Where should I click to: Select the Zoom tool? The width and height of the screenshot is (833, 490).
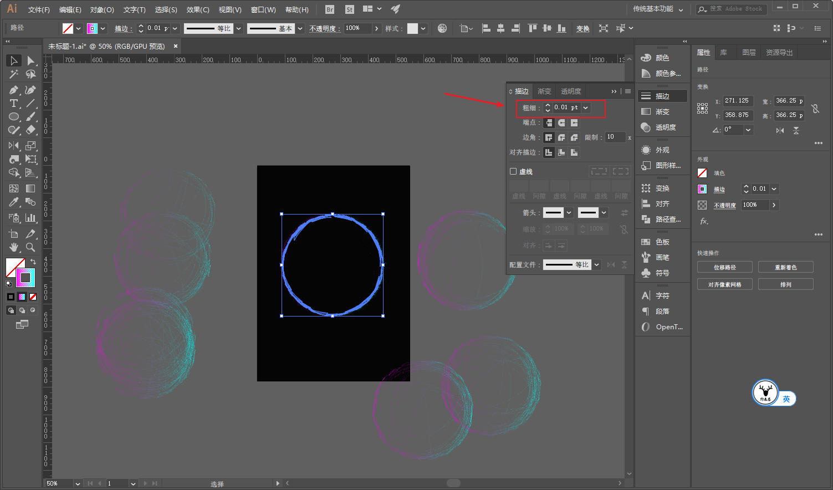click(x=30, y=247)
